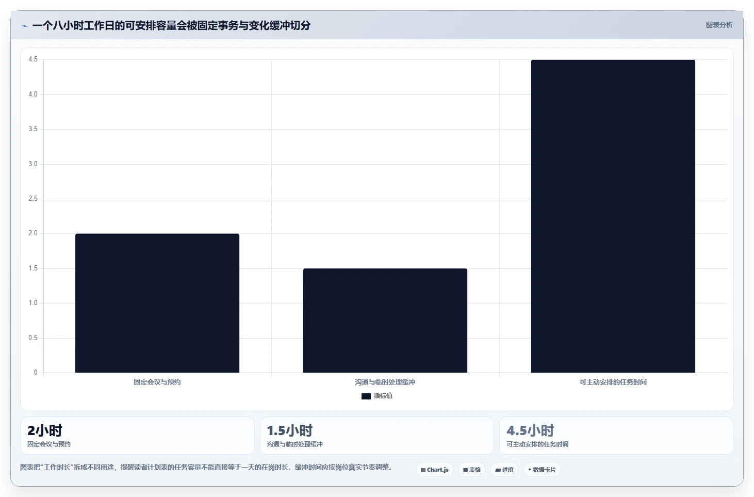Click the 进度 tag
The image size is (754, 497).
coord(504,470)
